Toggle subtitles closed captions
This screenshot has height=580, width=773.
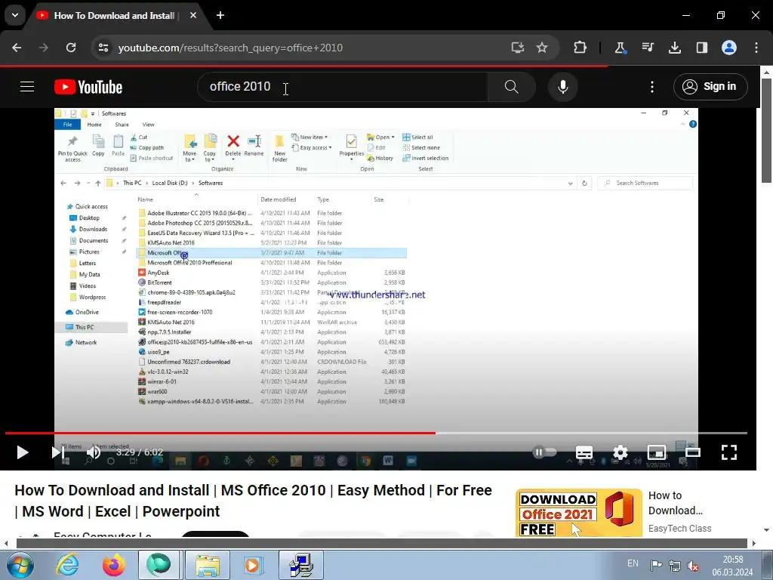point(584,452)
